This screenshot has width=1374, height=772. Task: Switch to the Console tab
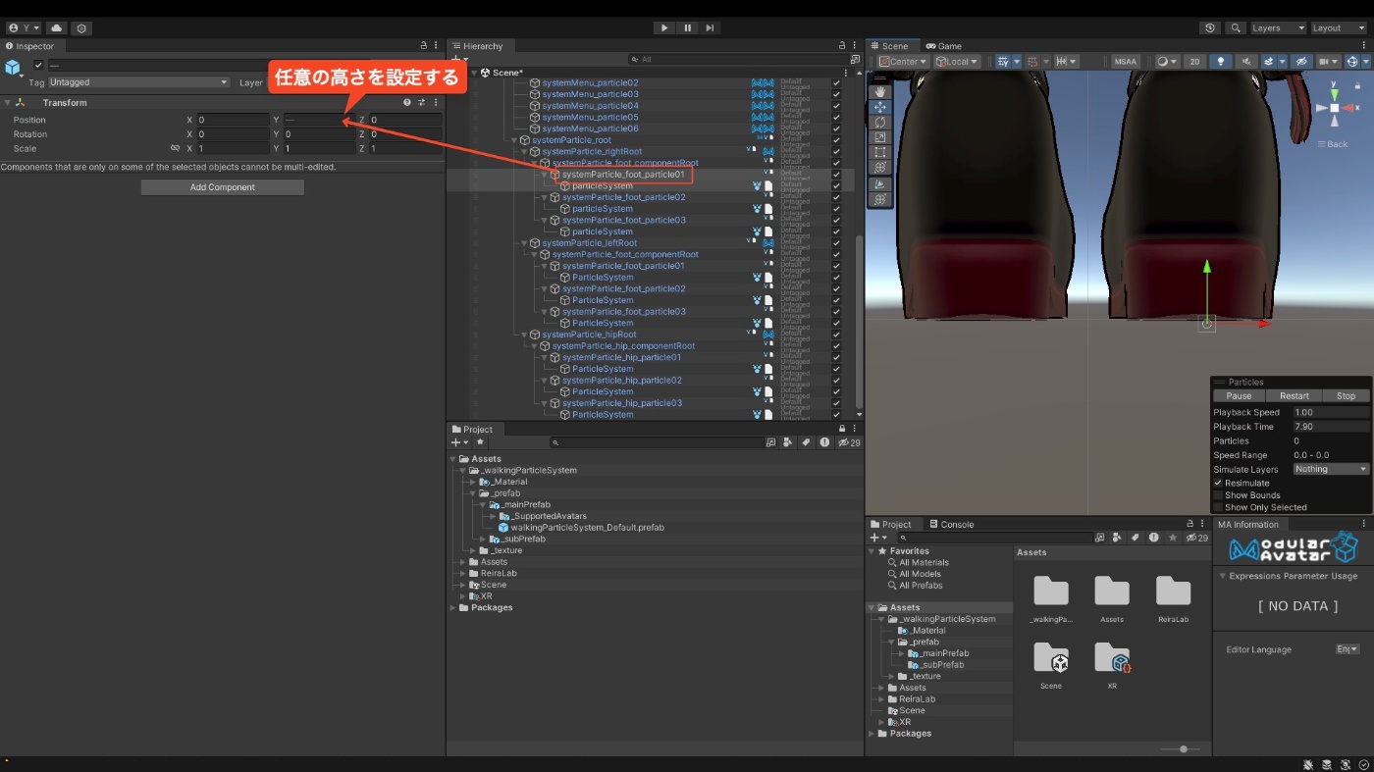pos(952,525)
